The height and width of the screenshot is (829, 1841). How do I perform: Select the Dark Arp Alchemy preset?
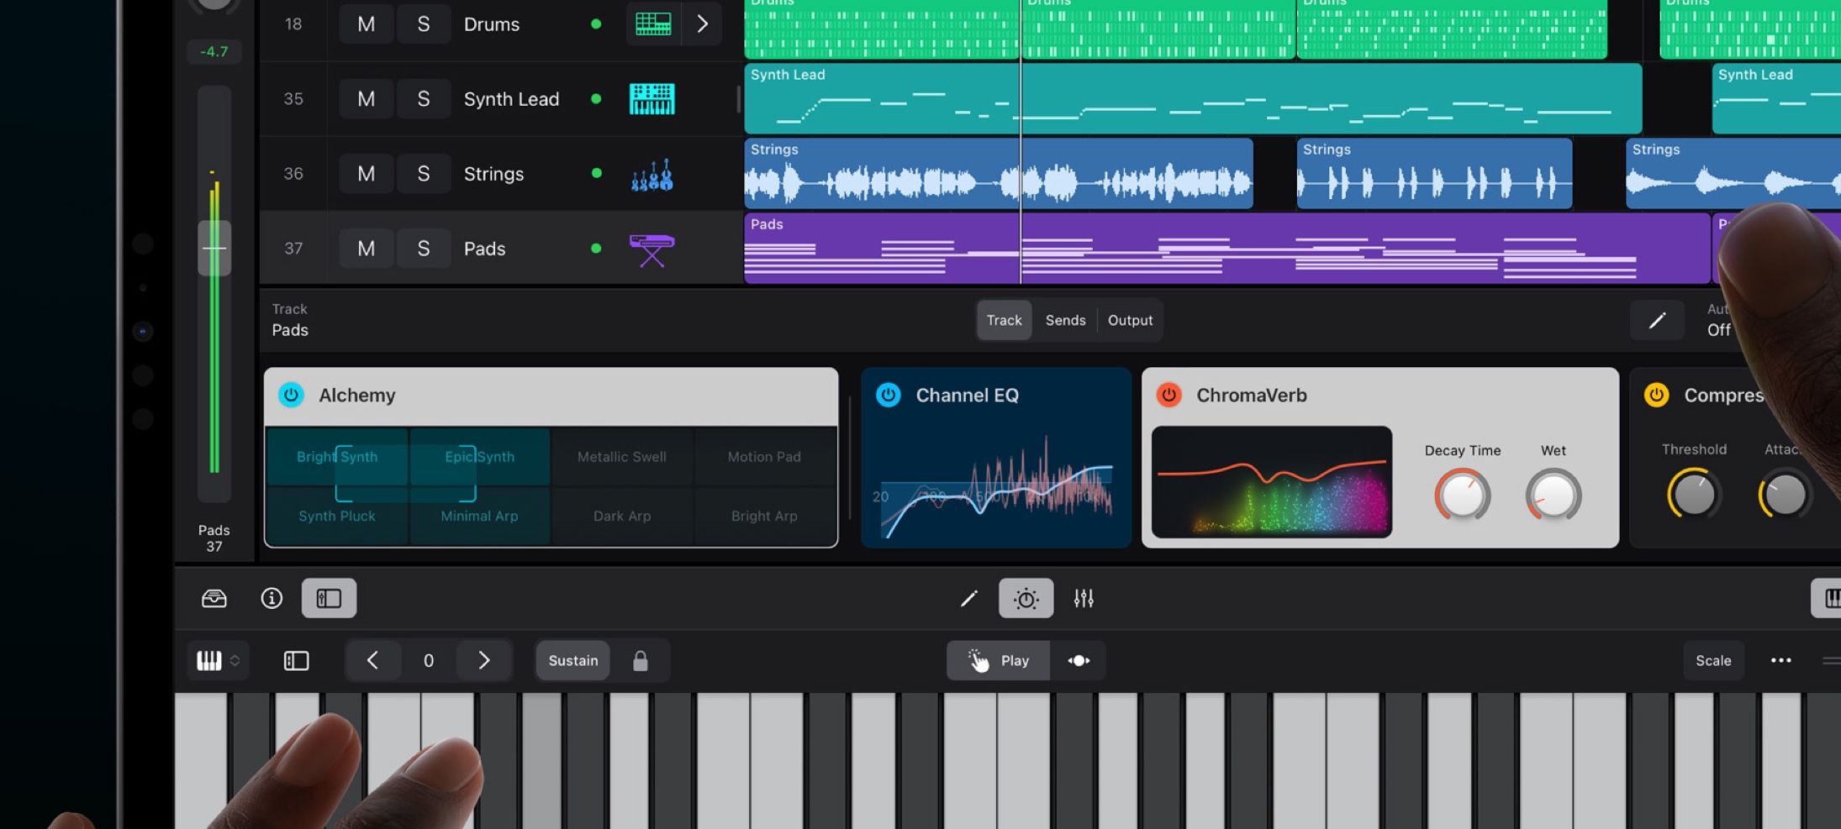pos(622,517)
